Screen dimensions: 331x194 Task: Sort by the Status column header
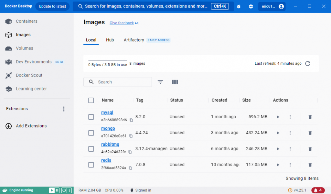tap(176, 100)
